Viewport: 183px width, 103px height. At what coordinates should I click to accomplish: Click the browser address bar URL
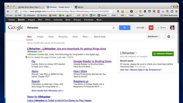(67, 11)
